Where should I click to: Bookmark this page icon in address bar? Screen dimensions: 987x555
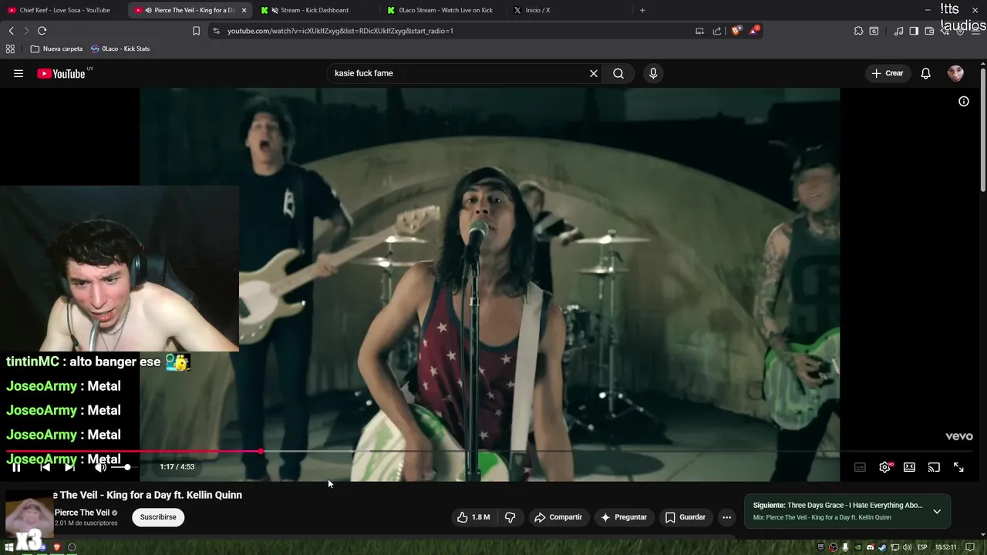(x=196, y=31)
